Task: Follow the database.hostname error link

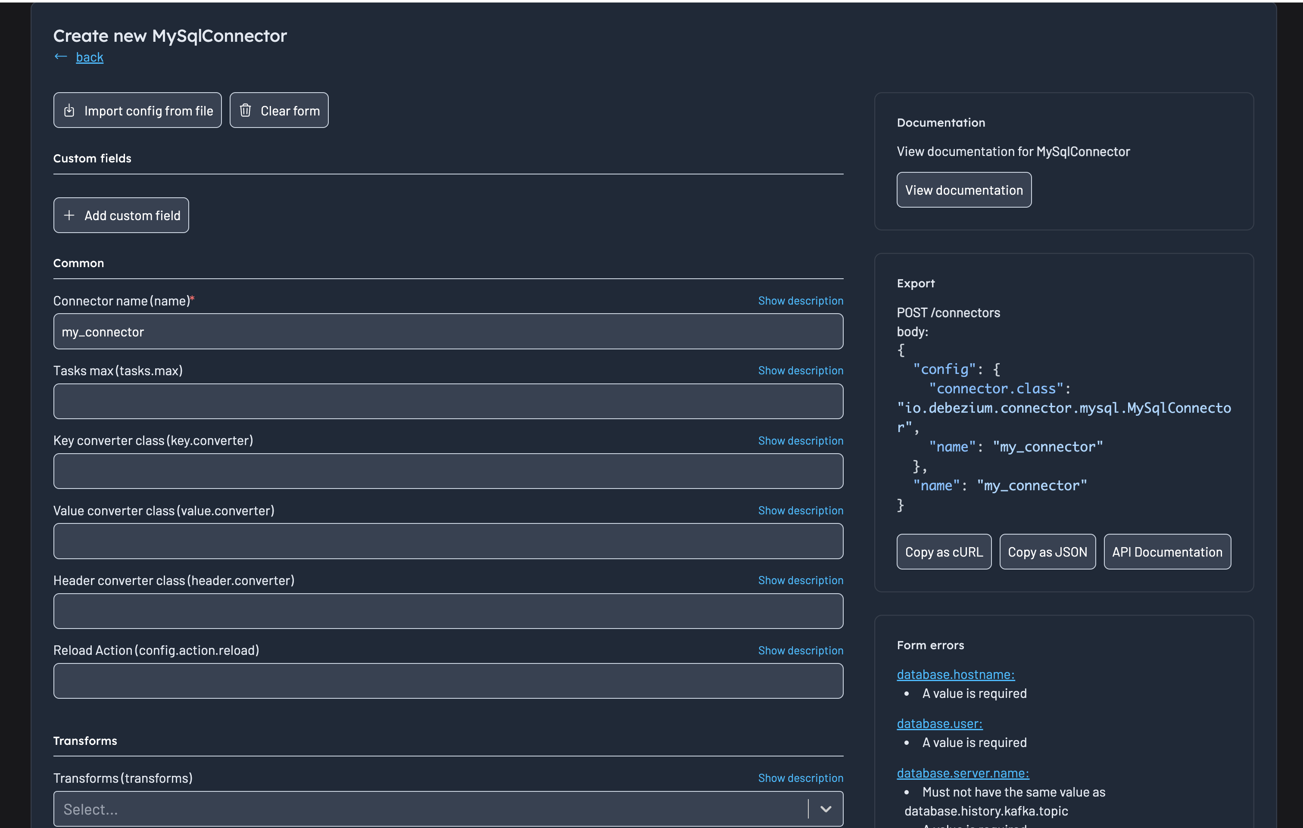Action: (956, 674)
